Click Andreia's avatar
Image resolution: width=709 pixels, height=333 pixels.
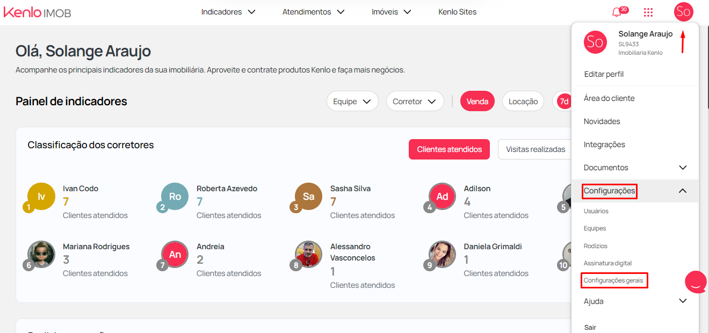(175, 255)
